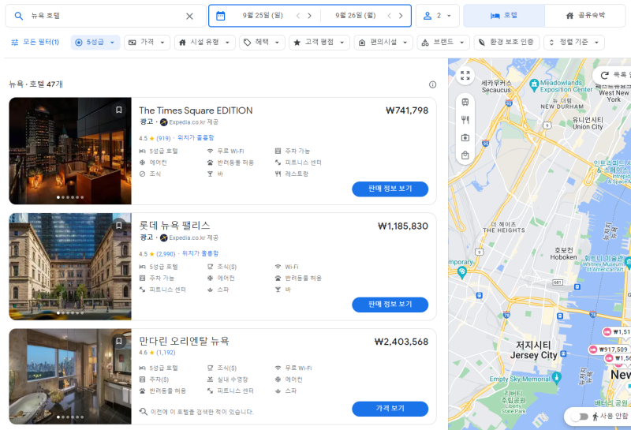Open the guest count dropdown

point(438,16)
